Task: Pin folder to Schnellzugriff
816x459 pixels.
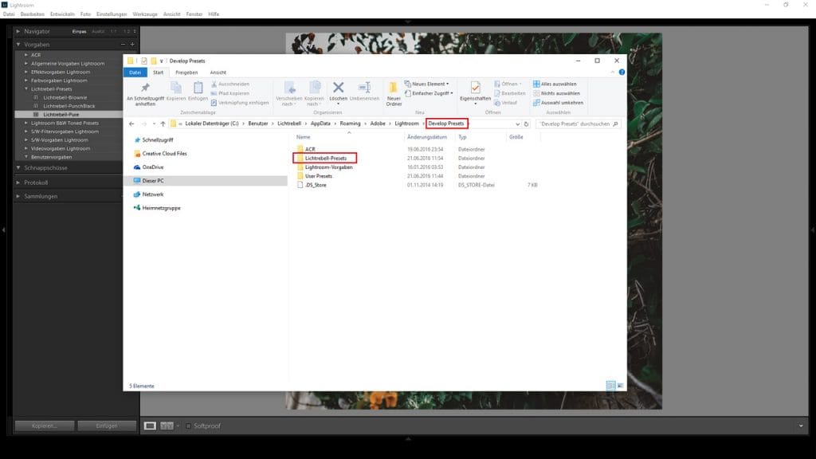Action: click(x=145, y=94)
